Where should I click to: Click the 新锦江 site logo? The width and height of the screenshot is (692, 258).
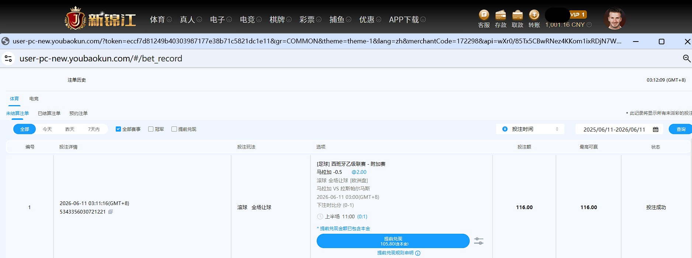pyautogui.click(x=100, y=18)
